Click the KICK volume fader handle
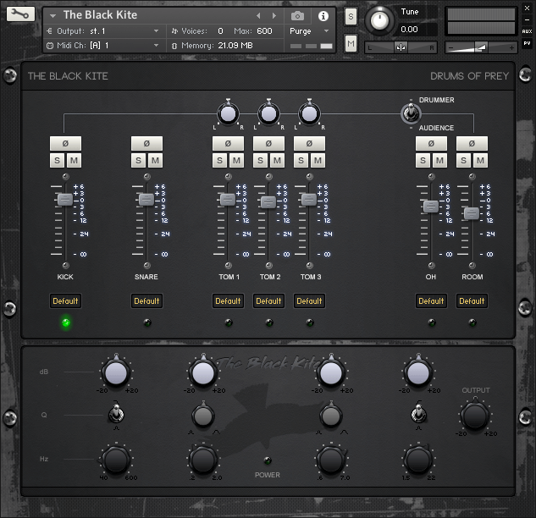The image size is (536, 518). click(x=65, y=199)
